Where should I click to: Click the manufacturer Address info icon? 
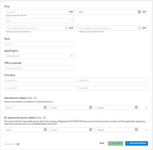[x=136, y=108]
